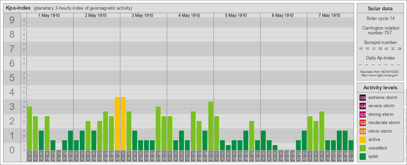
Task: Click the Carrington rotation number 757 text
Action: coord(380,30)
